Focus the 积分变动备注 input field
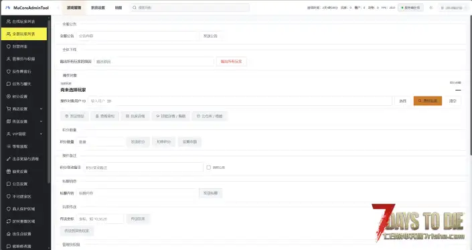The image size is (472, 250). coord(143,168)
